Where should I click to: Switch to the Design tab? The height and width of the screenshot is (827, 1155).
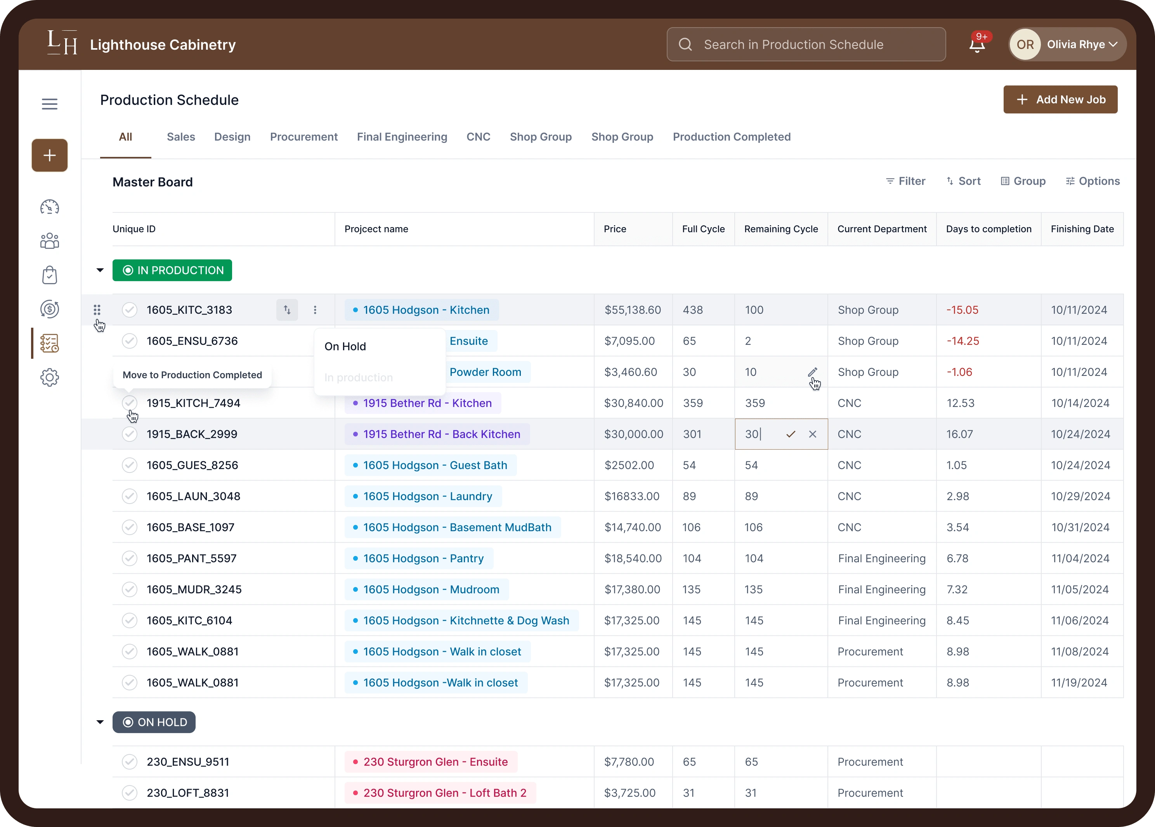click(x=232, y=137)
